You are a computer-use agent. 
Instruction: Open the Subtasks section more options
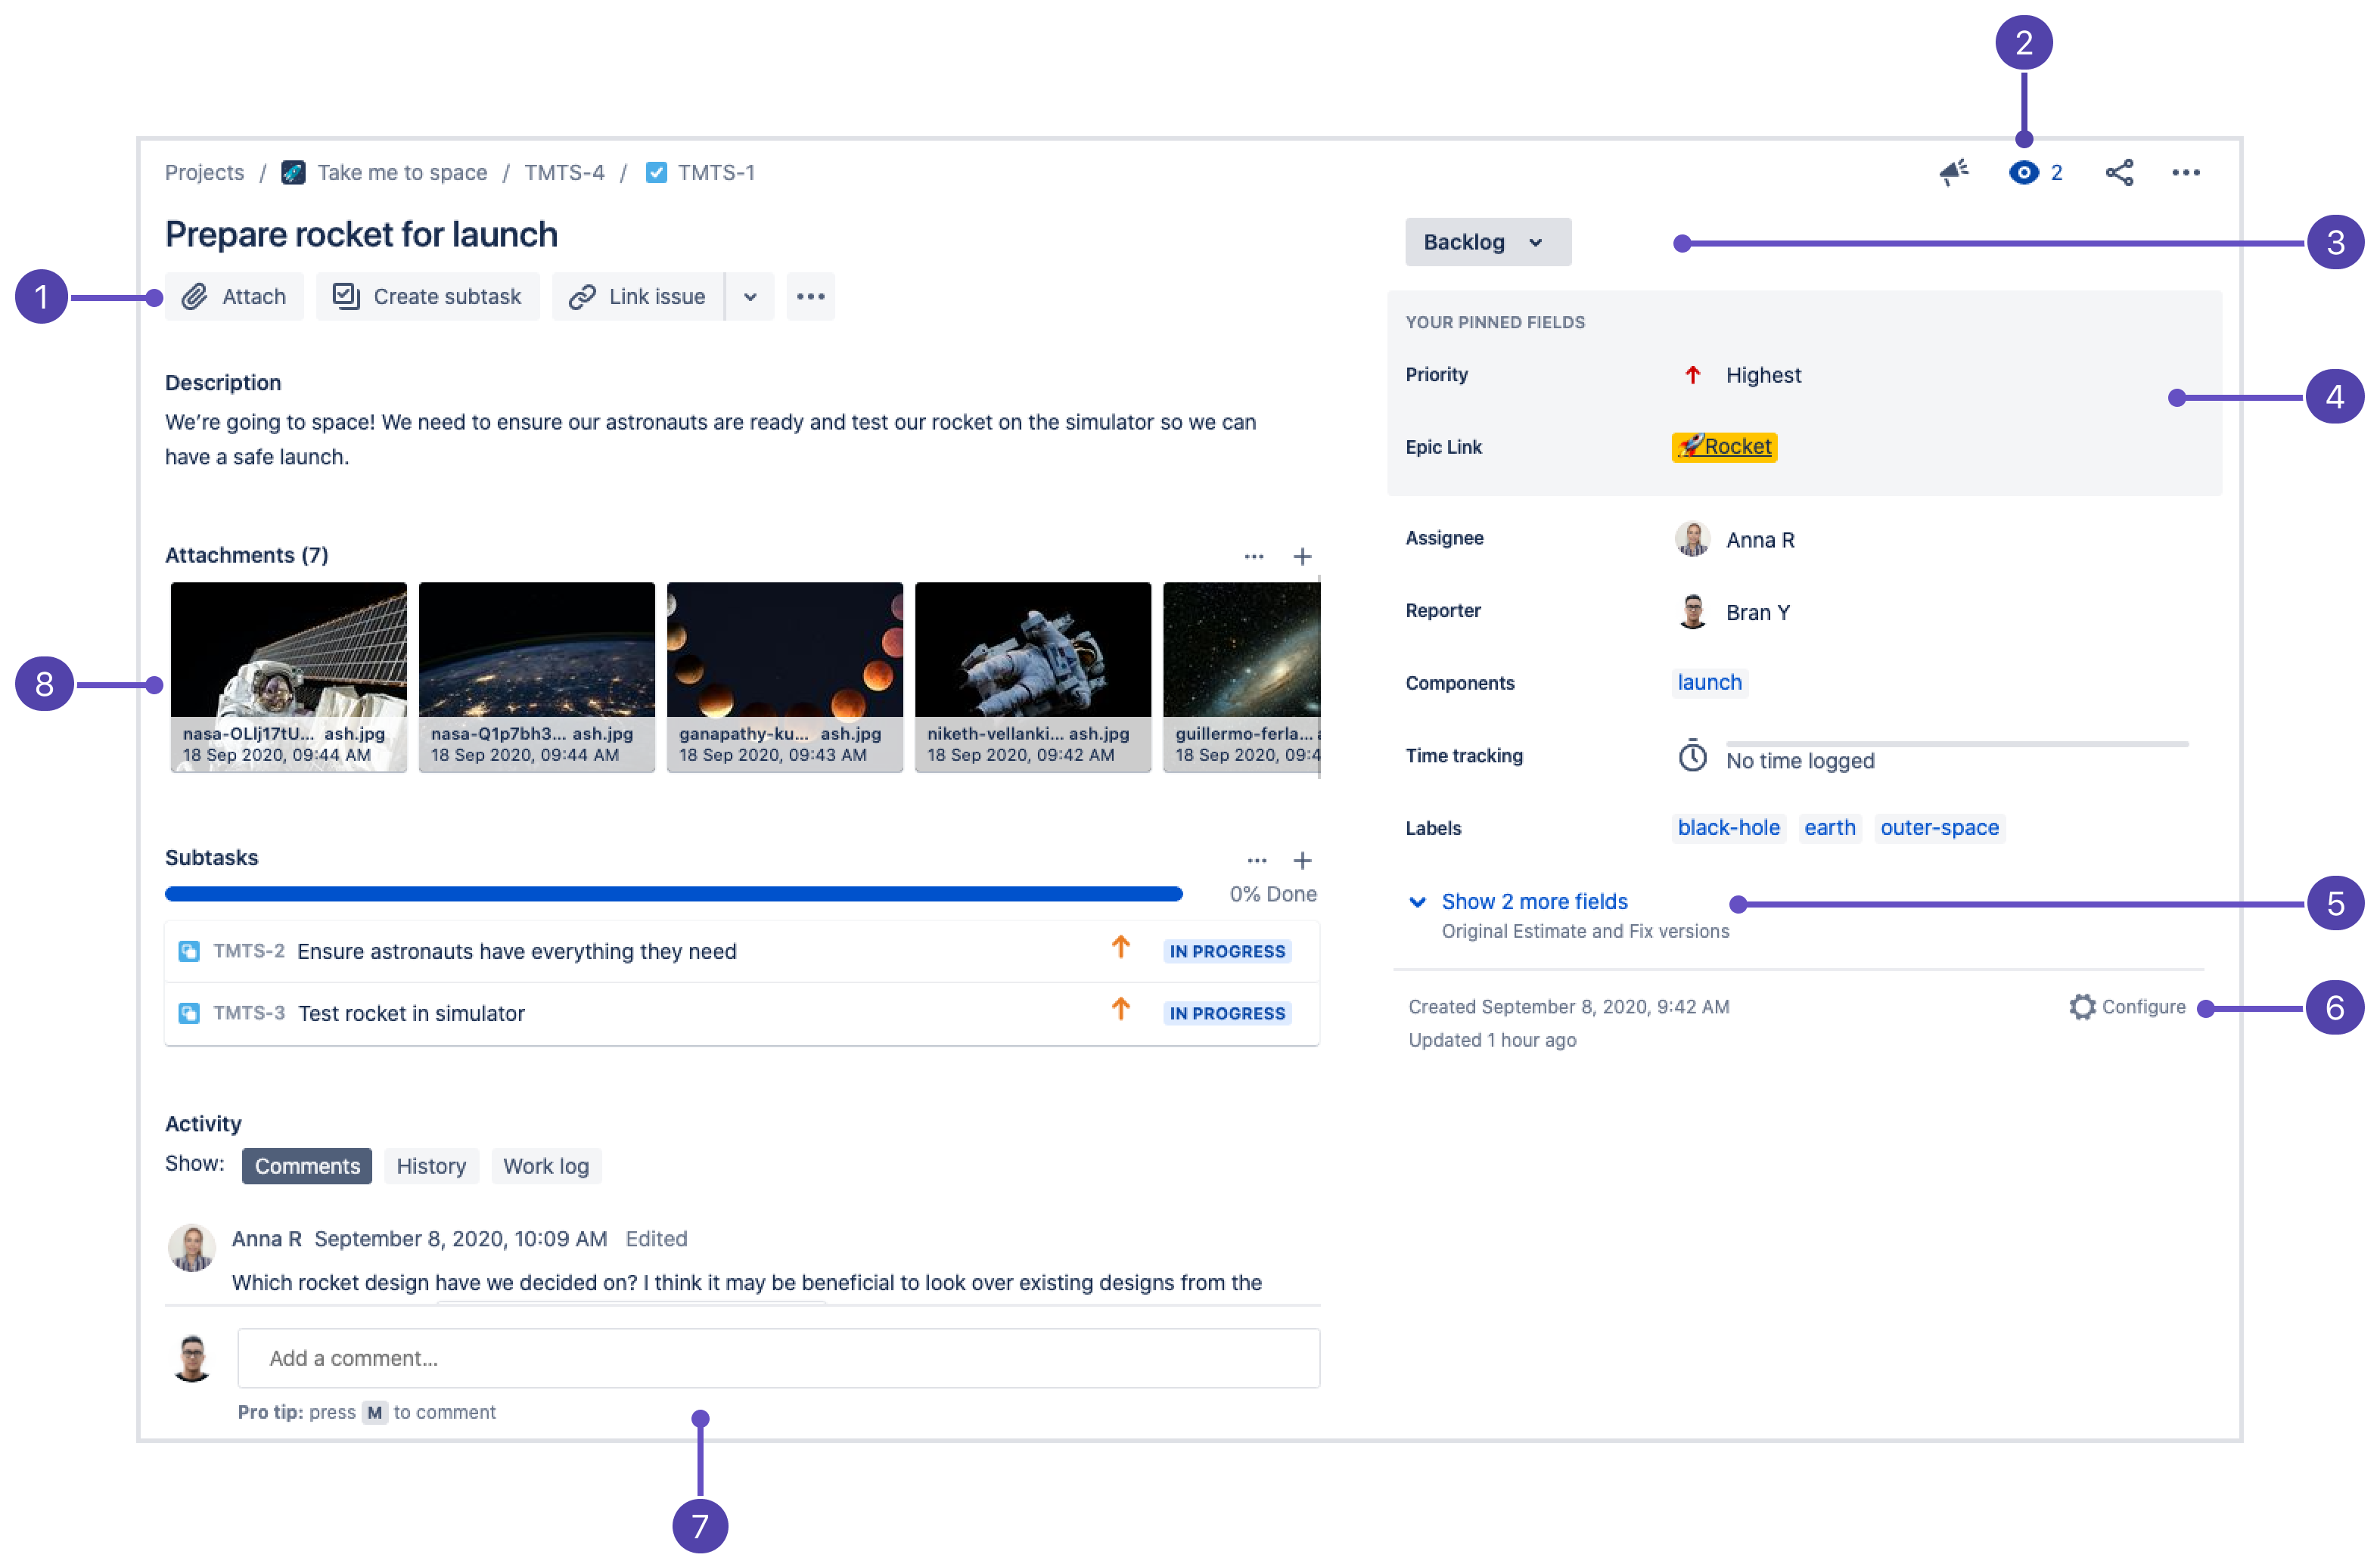(x=1257, y=861)
